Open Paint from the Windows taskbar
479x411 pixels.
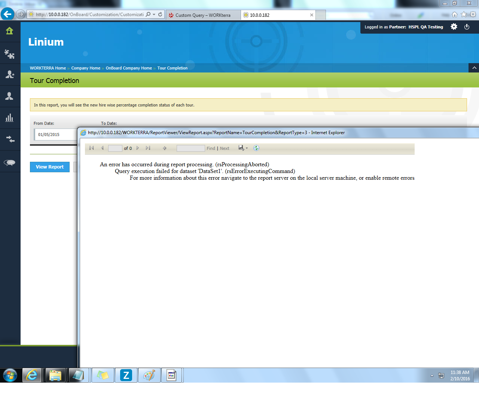pos(149,375)
